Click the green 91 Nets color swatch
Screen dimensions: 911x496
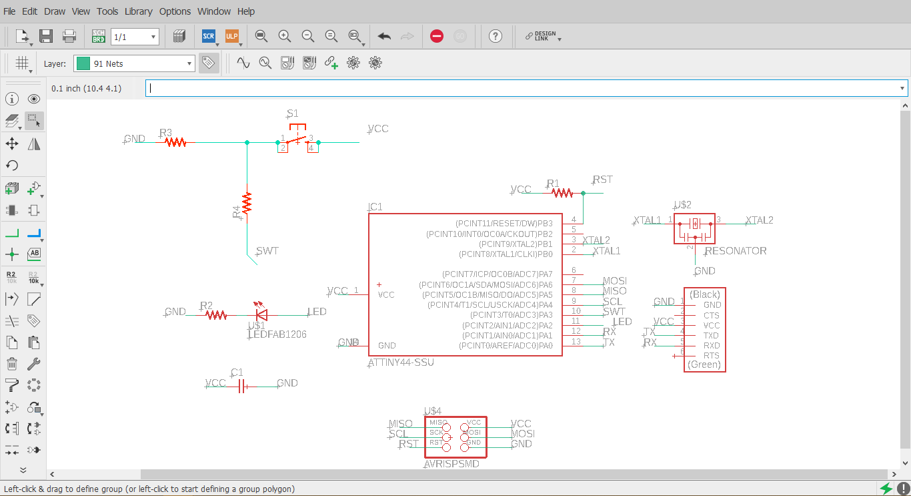pyautogui.click(x=83, y=63)
